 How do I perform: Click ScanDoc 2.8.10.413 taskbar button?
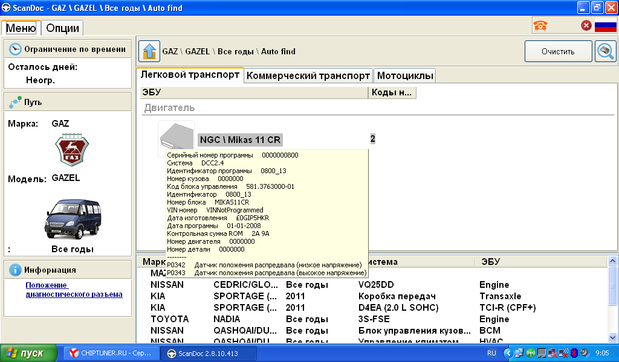click(209, 354)
